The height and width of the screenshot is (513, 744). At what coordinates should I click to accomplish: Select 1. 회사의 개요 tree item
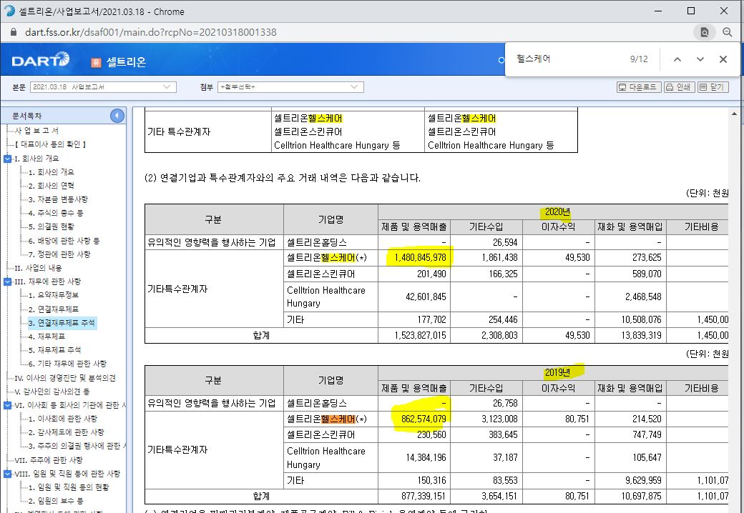51,172
